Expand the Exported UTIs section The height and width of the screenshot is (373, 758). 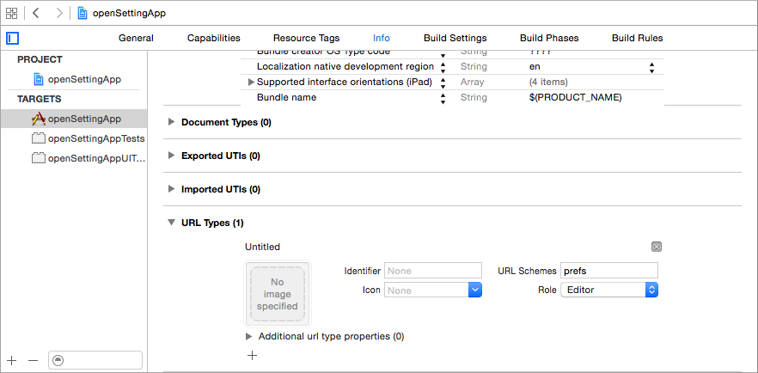click(x=171, y=156)
